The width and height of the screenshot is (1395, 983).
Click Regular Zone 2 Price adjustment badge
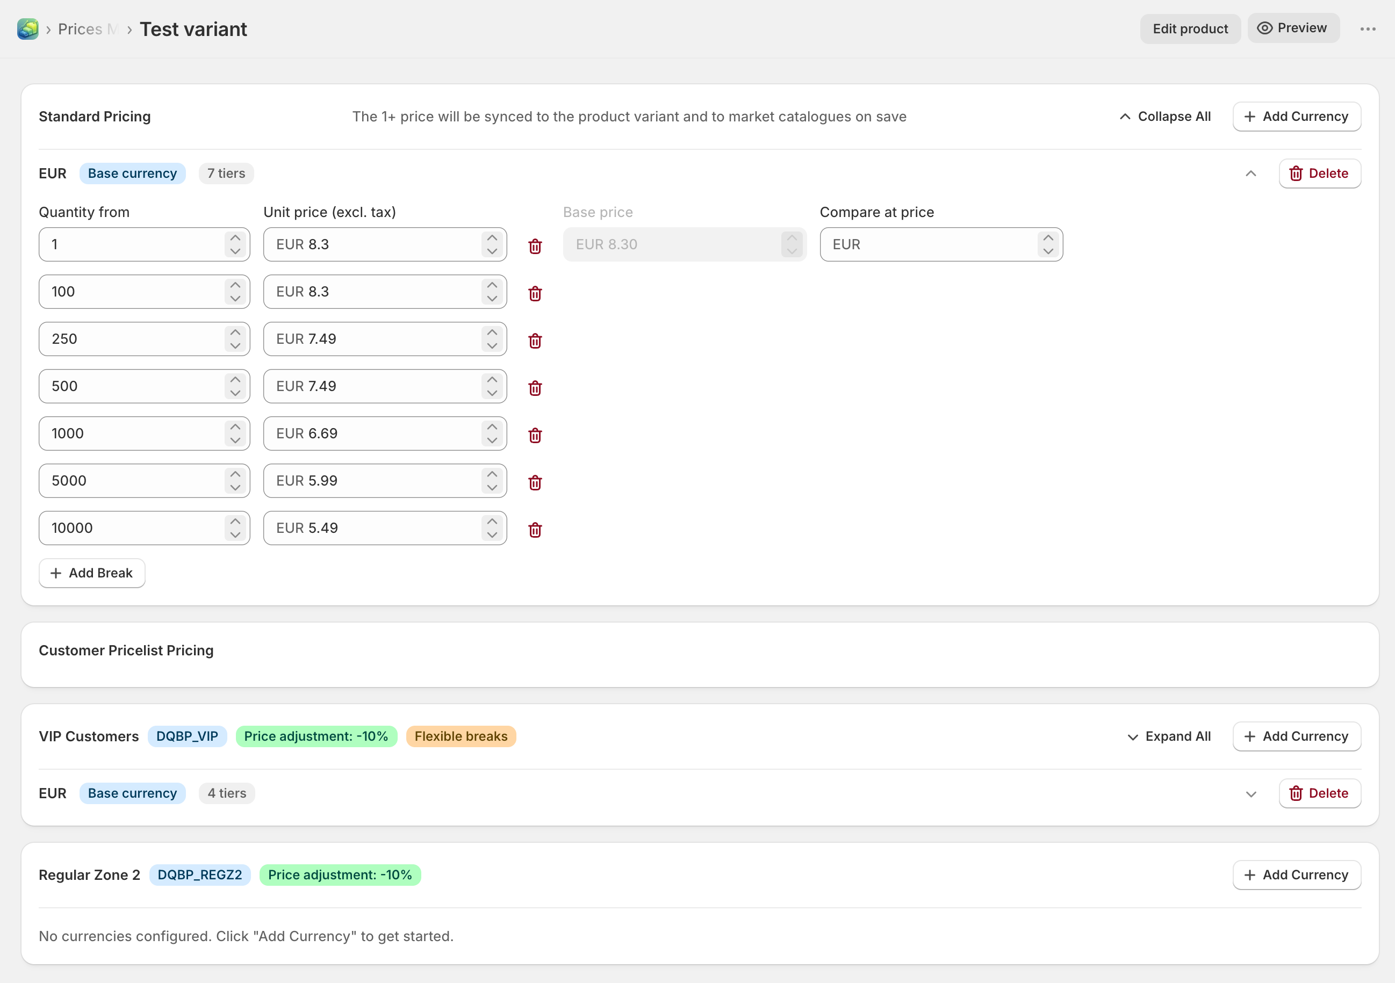click(340, 875)
